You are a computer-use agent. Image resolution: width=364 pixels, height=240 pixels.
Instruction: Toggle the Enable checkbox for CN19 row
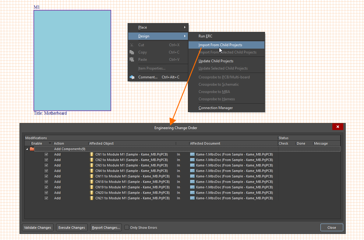tap(46, 187)
